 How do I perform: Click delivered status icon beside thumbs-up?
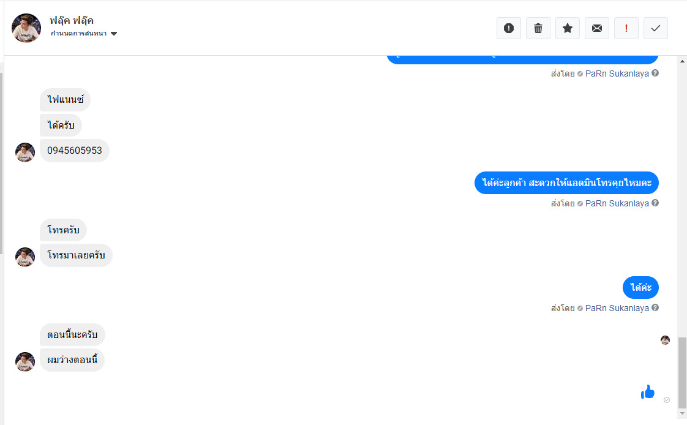pyautogui.click(x=667, y=400)
